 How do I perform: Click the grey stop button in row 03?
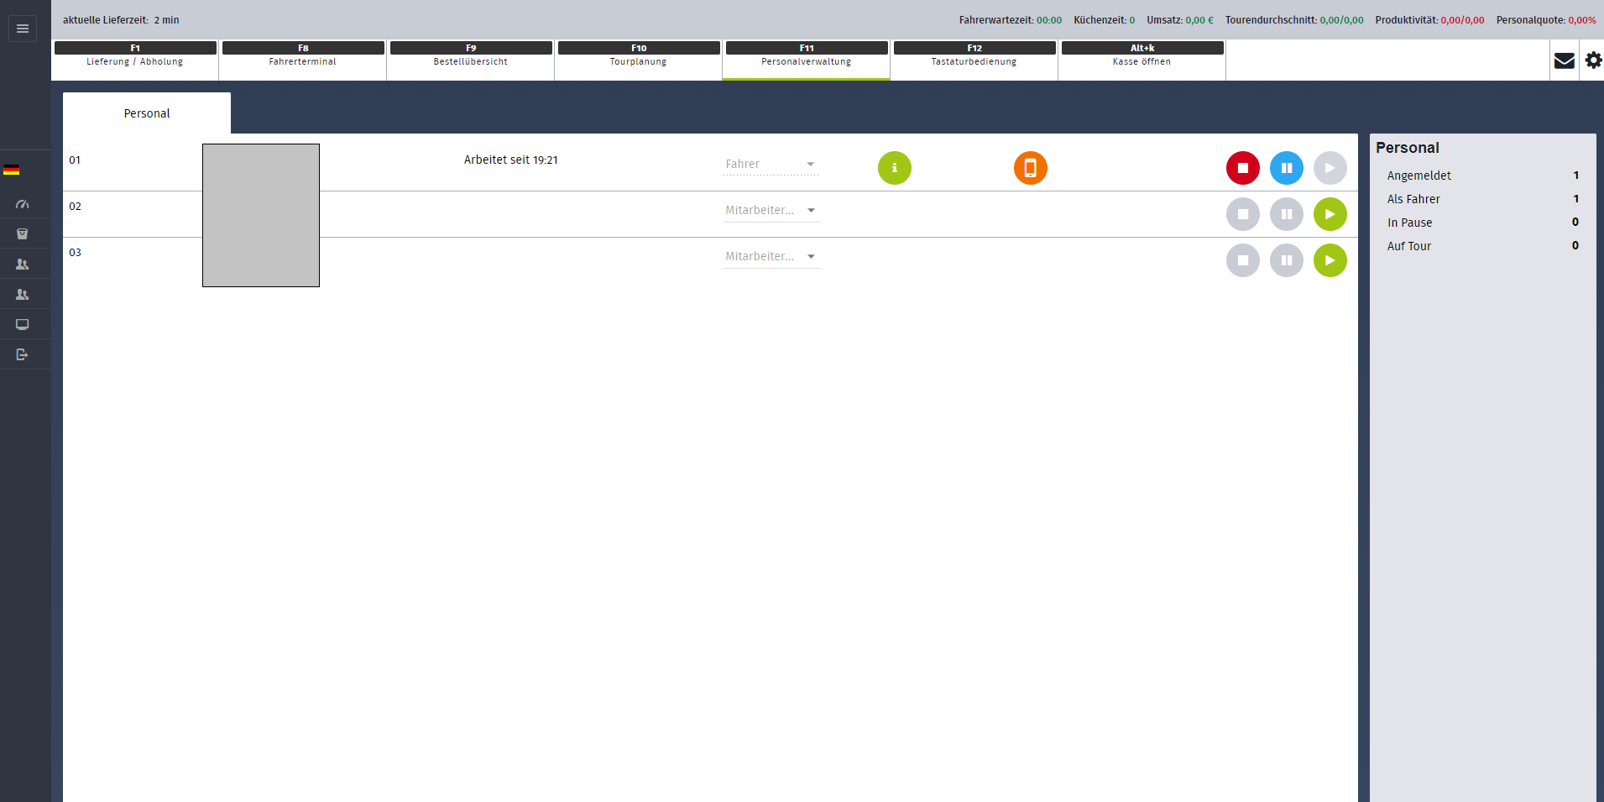1243,260
